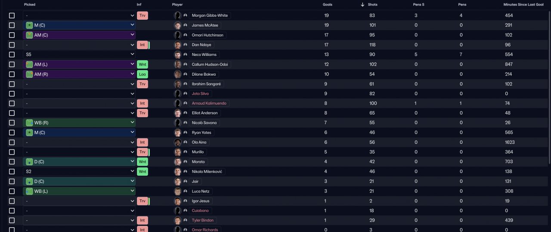The width and height of the screenshot is (551, 232).
Task: Open Elliot Anderson's player name button
Action: pos(205,113)
